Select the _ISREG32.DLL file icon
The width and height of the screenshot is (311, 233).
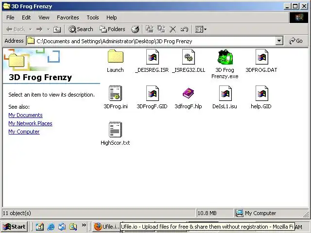[189, 57]
